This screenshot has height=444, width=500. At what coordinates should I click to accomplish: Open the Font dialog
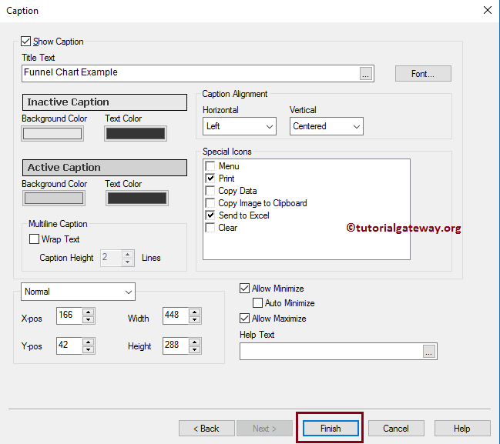point(423,74)
